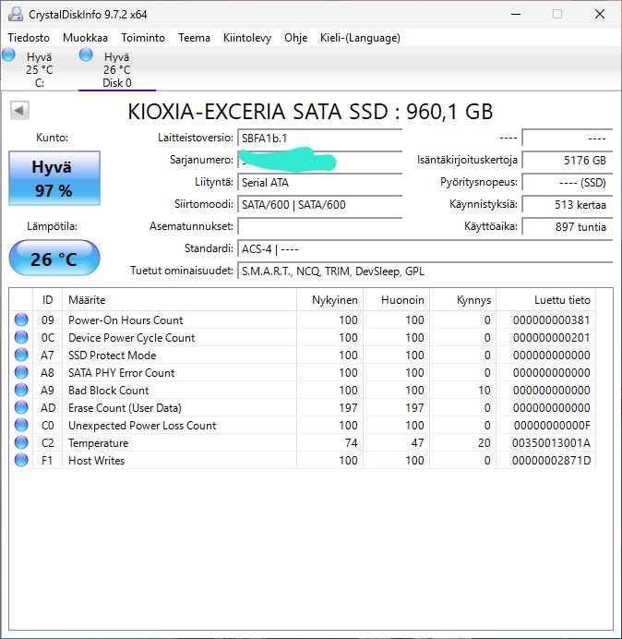622x639 pixels.
Task: Open the Muokkaa menu
Action: 85,38
